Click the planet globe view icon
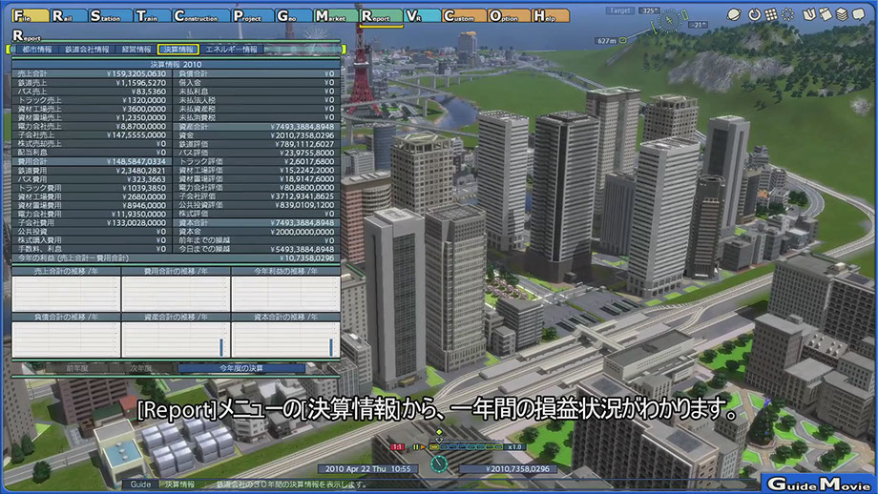 (x=734, y=14)
